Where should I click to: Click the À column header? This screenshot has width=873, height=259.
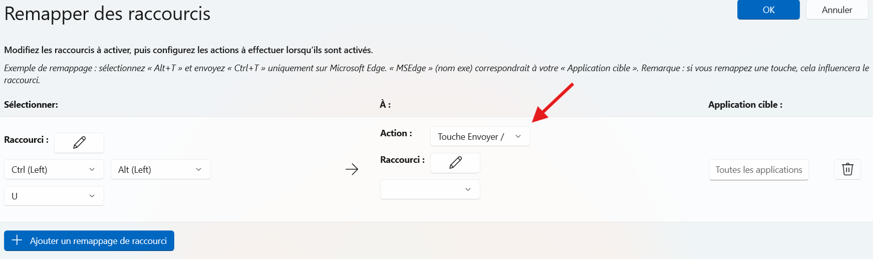(385, 105)
